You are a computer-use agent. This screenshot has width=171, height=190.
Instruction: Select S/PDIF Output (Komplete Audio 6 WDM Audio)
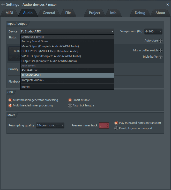point(67,56)
